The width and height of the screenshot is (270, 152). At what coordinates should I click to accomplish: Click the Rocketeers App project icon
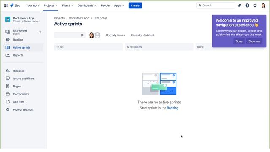(8, 19)
